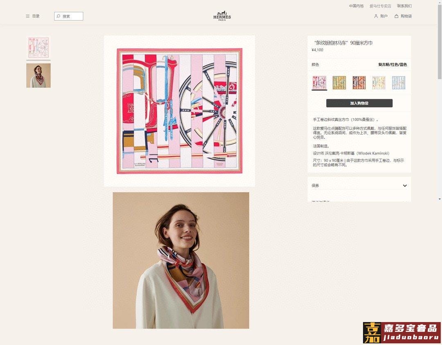Select the pink scarf thumbnail on left
Image resolution: width=442 pixels, height=345 pixels.
38,48
